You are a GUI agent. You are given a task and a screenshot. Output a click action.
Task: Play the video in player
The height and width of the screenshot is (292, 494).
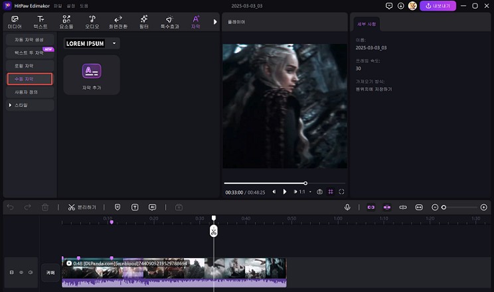[284, 192]
